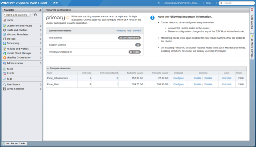Open the Help dropdown menu
The image size is (256, 147).
coord(209,3)
